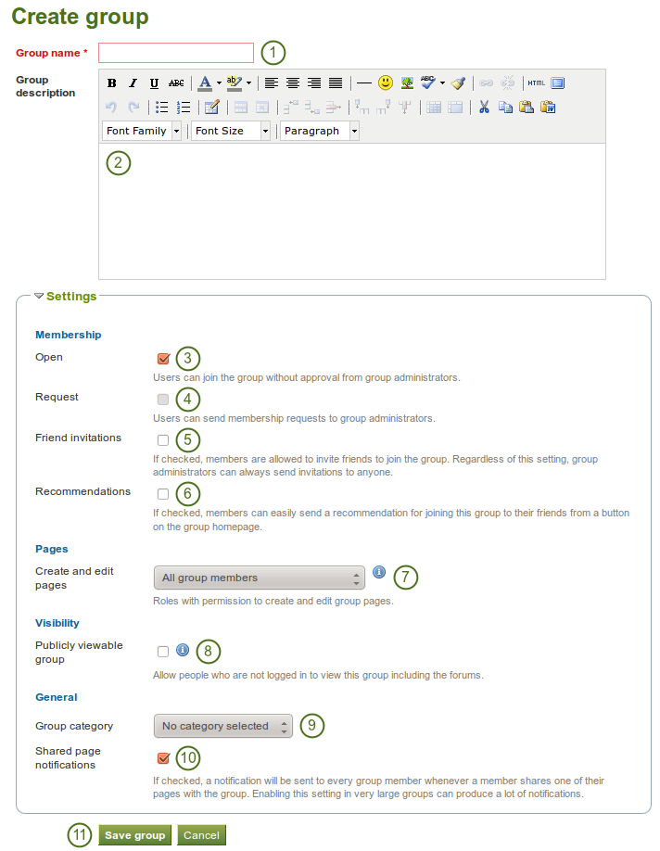This screenshot has width=660, height=851.
Task: Open the text color picker arrow
Action: point(219,83)
